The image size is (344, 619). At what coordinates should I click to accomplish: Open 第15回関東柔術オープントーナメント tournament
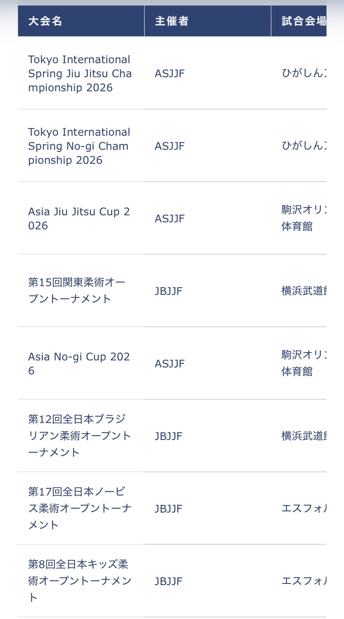click(x=77, y=290)
